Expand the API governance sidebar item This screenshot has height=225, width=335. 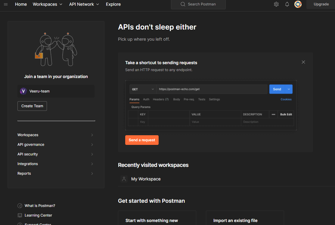56,145
